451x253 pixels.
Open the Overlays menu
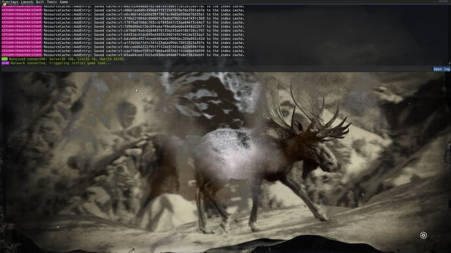(10, 2)
